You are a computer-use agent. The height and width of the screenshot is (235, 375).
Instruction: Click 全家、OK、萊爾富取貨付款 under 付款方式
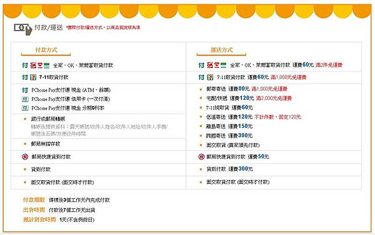point(82,65)
